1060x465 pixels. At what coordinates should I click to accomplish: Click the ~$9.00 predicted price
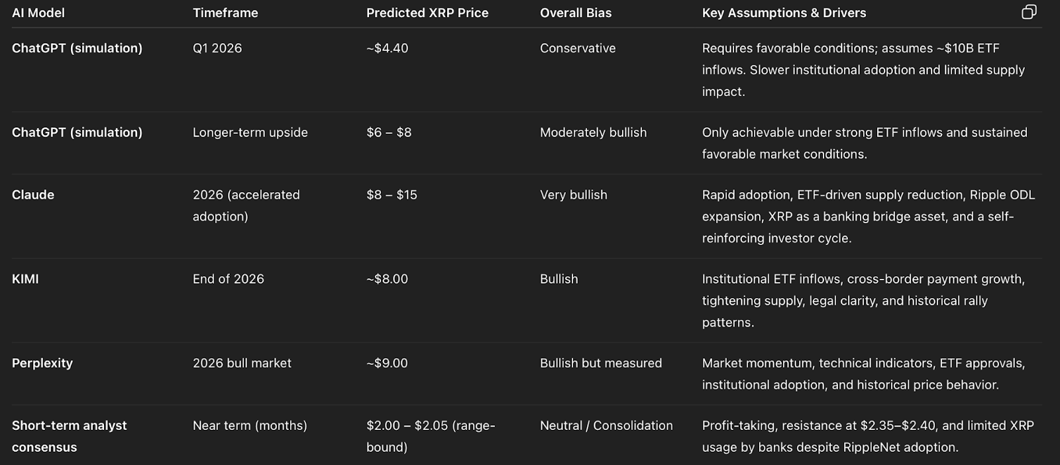click(387, 363)
